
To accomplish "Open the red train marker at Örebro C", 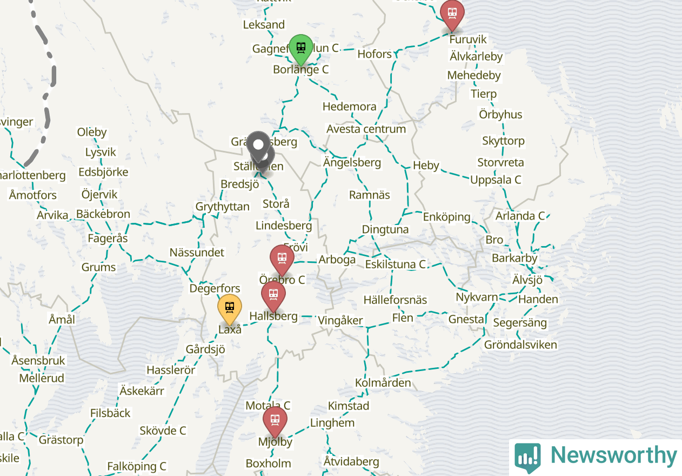I will pyautogui.click(x=282, y=260).
